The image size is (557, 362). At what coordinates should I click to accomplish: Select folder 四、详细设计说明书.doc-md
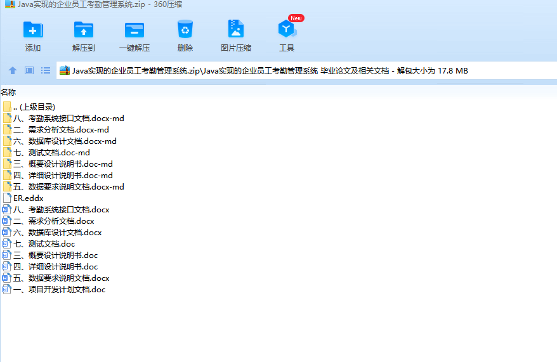pos(58,175)
